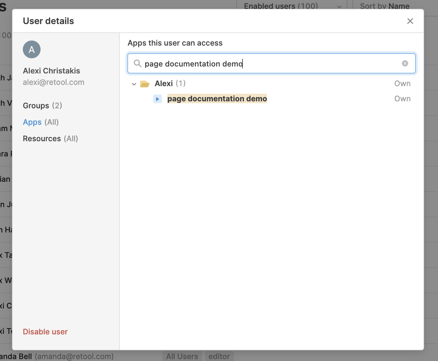Open the Resources (All) section
This screenshot has width=438, height=361.
(50, 139)
